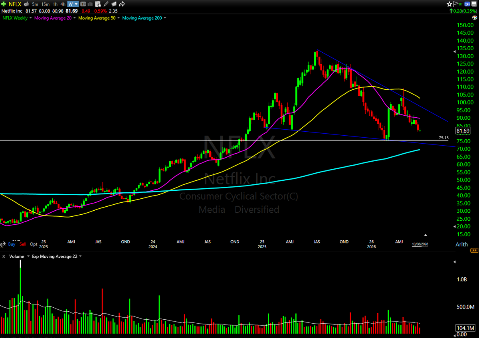Expand the Moving Average 50 dropdown
The height and width of the screenshot is (338, 479).
[x=119, y=18]
